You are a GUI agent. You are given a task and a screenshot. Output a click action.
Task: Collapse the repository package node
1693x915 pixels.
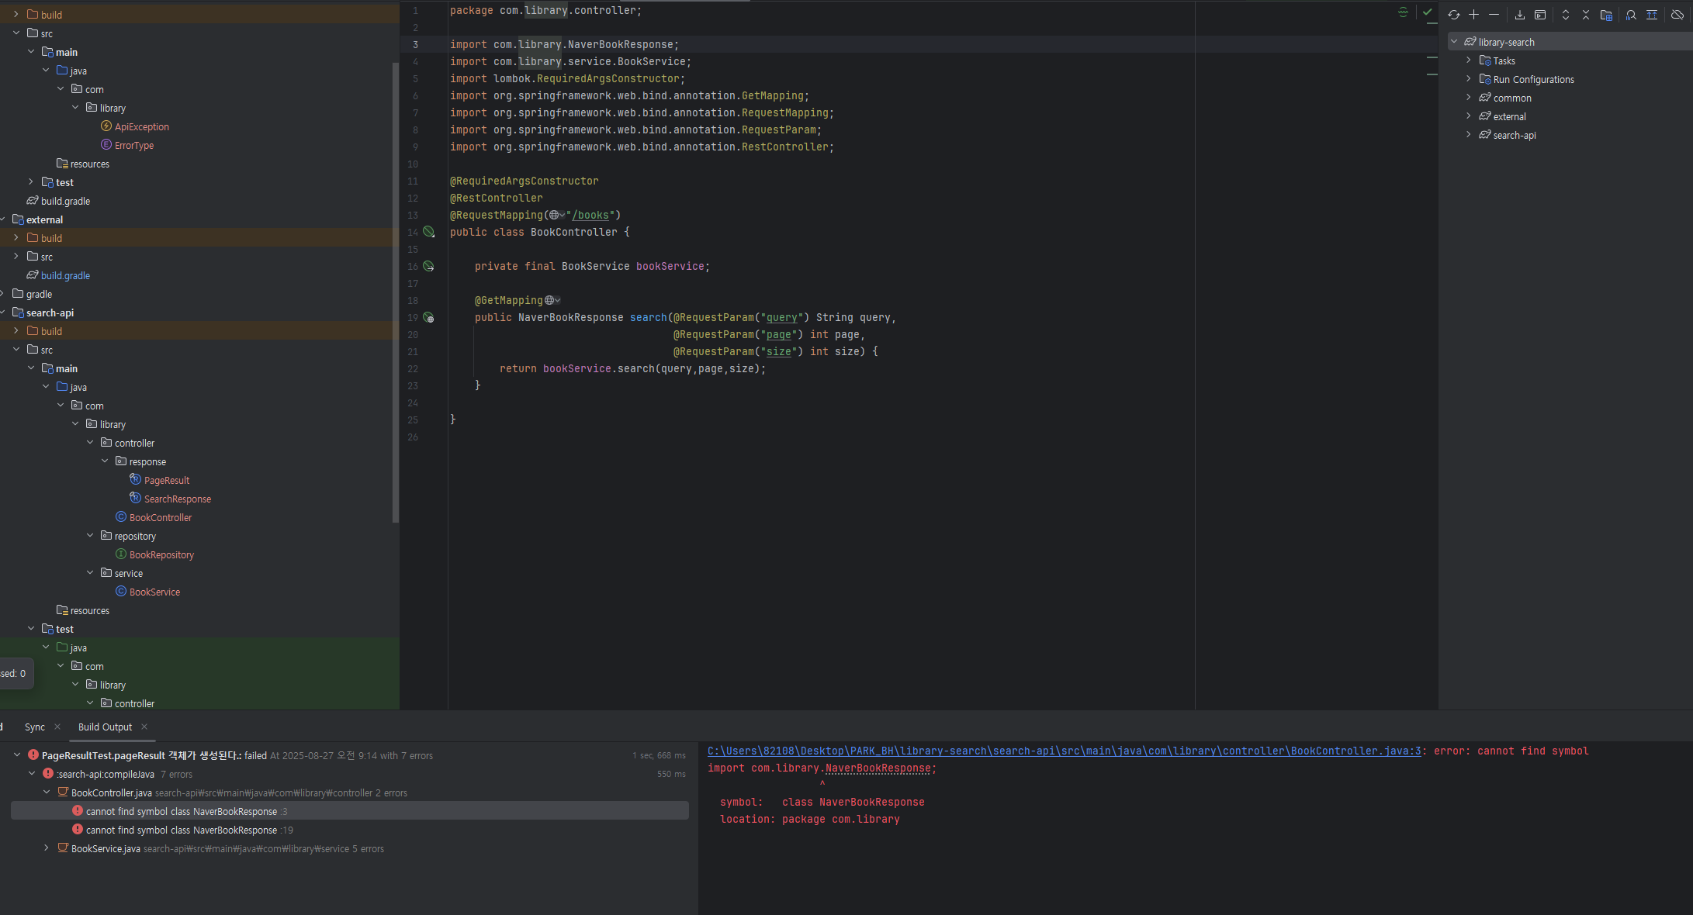(90, 536)
